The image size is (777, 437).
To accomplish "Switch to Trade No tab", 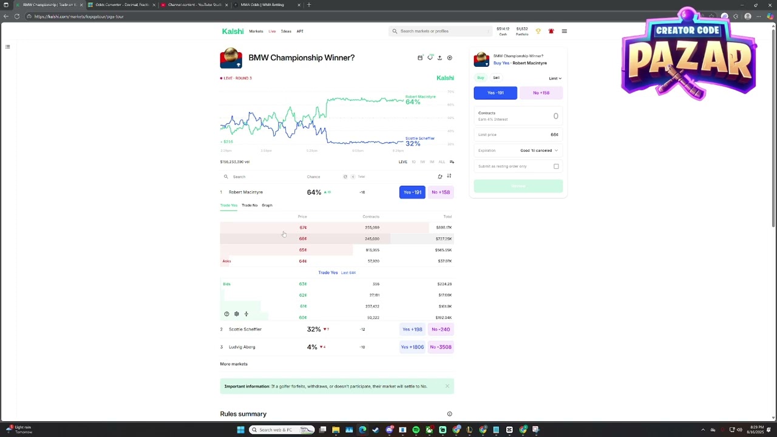I will 249,205.
